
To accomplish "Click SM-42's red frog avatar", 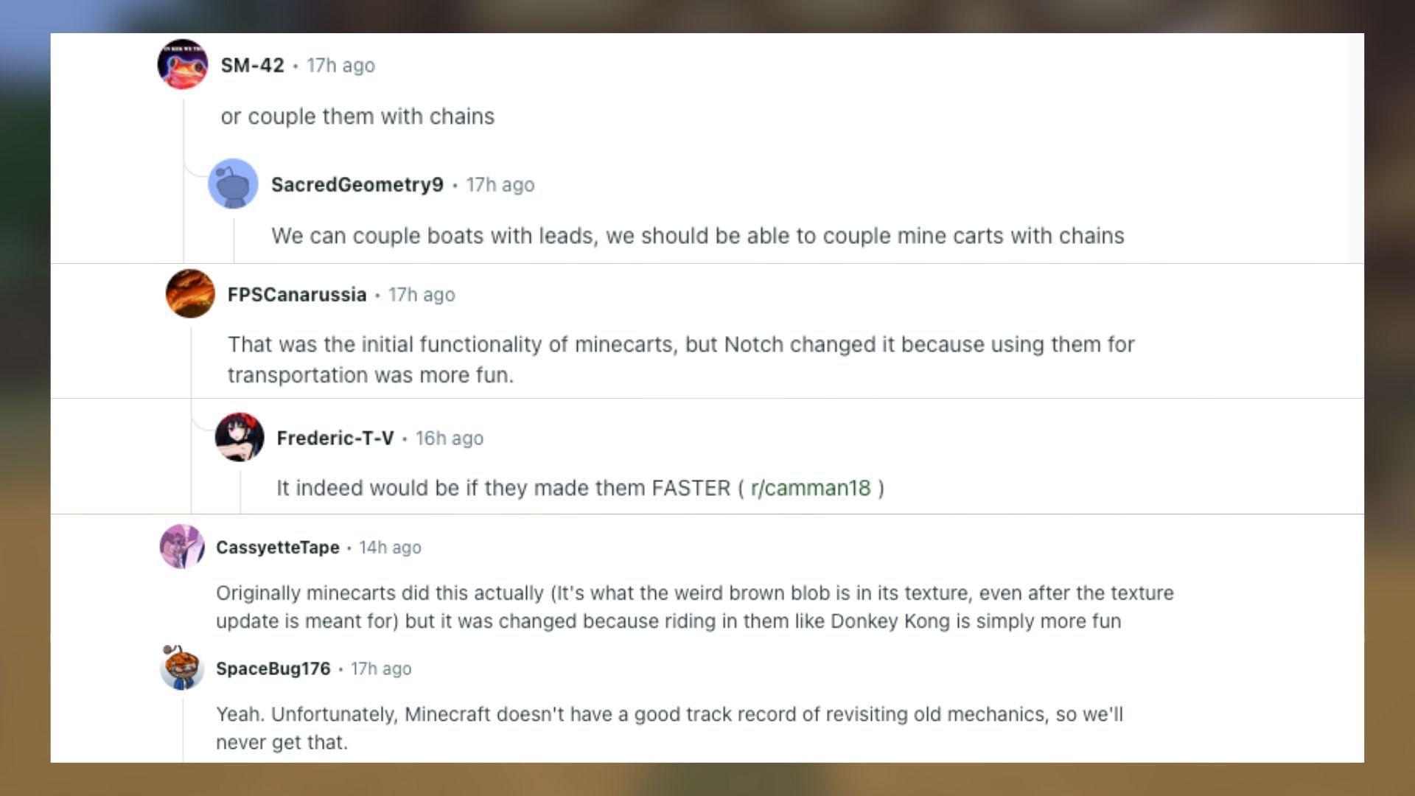I will pyautogui.click(x=183, y=65).
